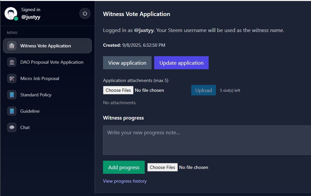Open the View progress history link
Screen dimensions: 311x196
point(125,181)
